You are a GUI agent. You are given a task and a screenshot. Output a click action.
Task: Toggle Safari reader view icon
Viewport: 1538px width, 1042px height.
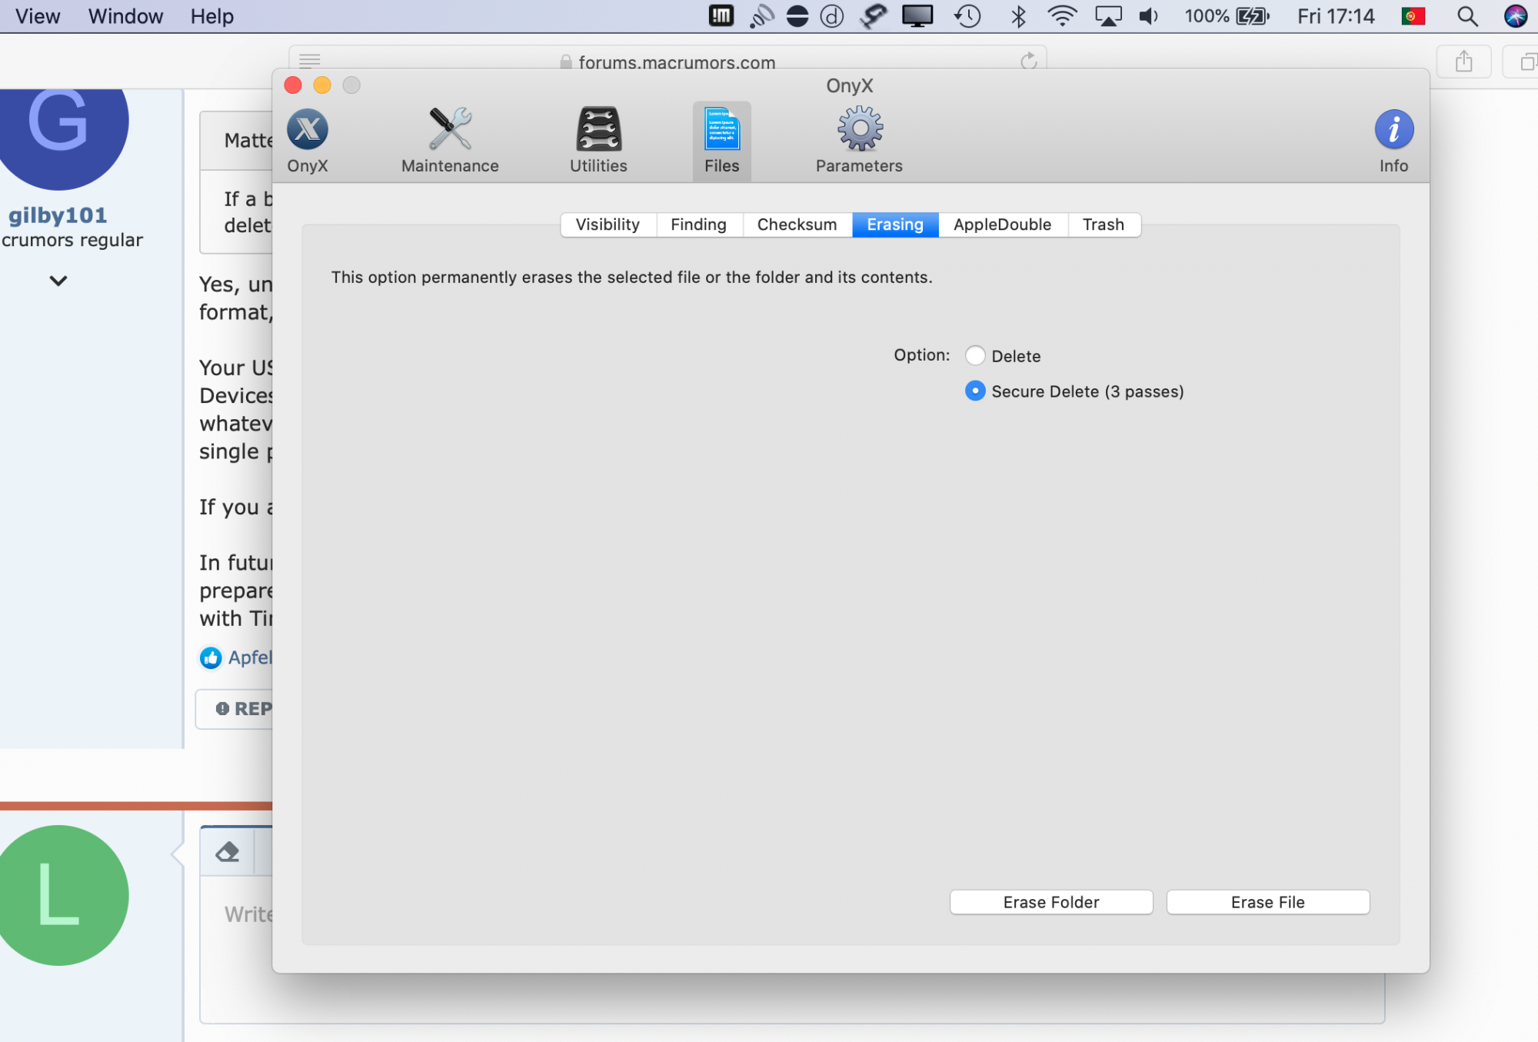point(310,61)
